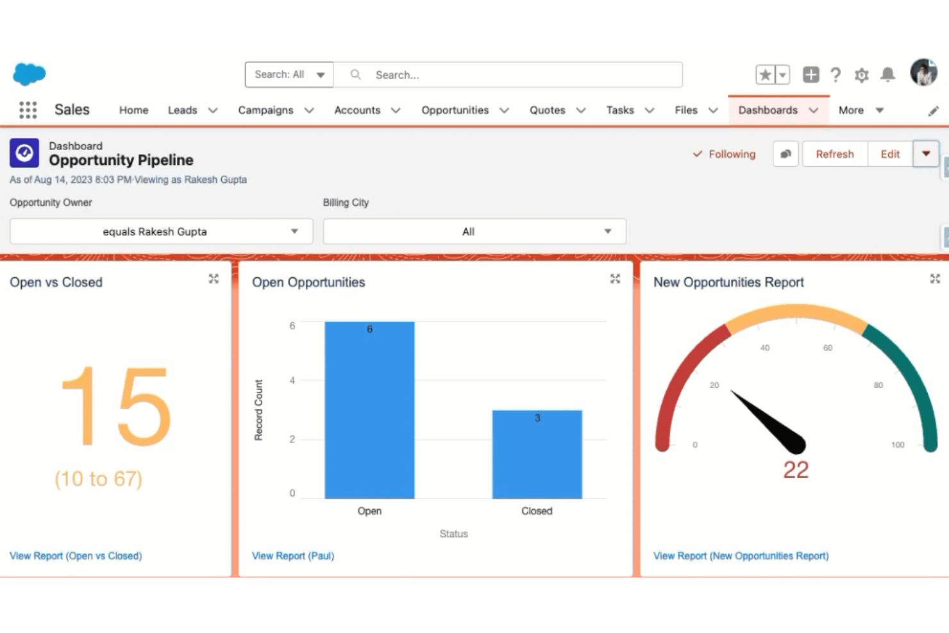
Task: Click the gauge needle on the chart
Action: [x=769, y=421]
